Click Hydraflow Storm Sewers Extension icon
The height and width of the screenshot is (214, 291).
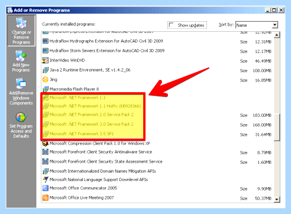45,50
